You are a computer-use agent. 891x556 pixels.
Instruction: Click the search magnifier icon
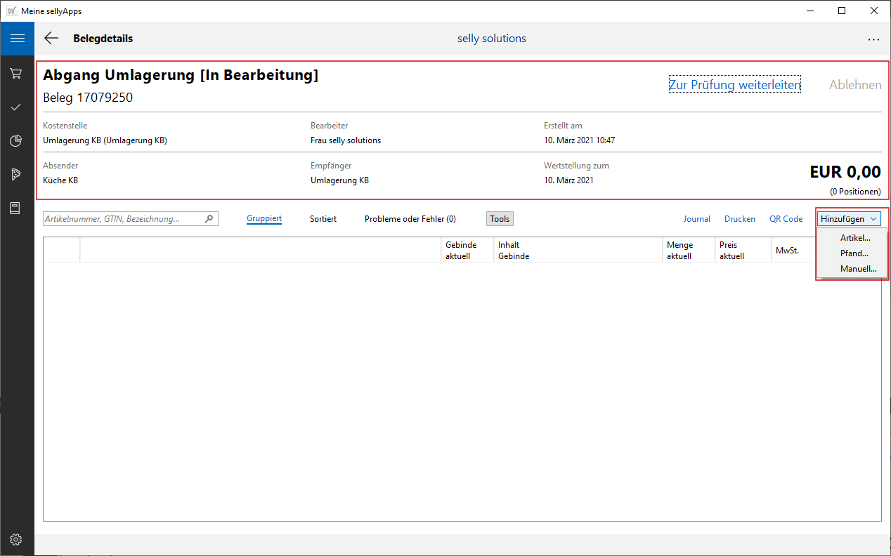[209, 219]
